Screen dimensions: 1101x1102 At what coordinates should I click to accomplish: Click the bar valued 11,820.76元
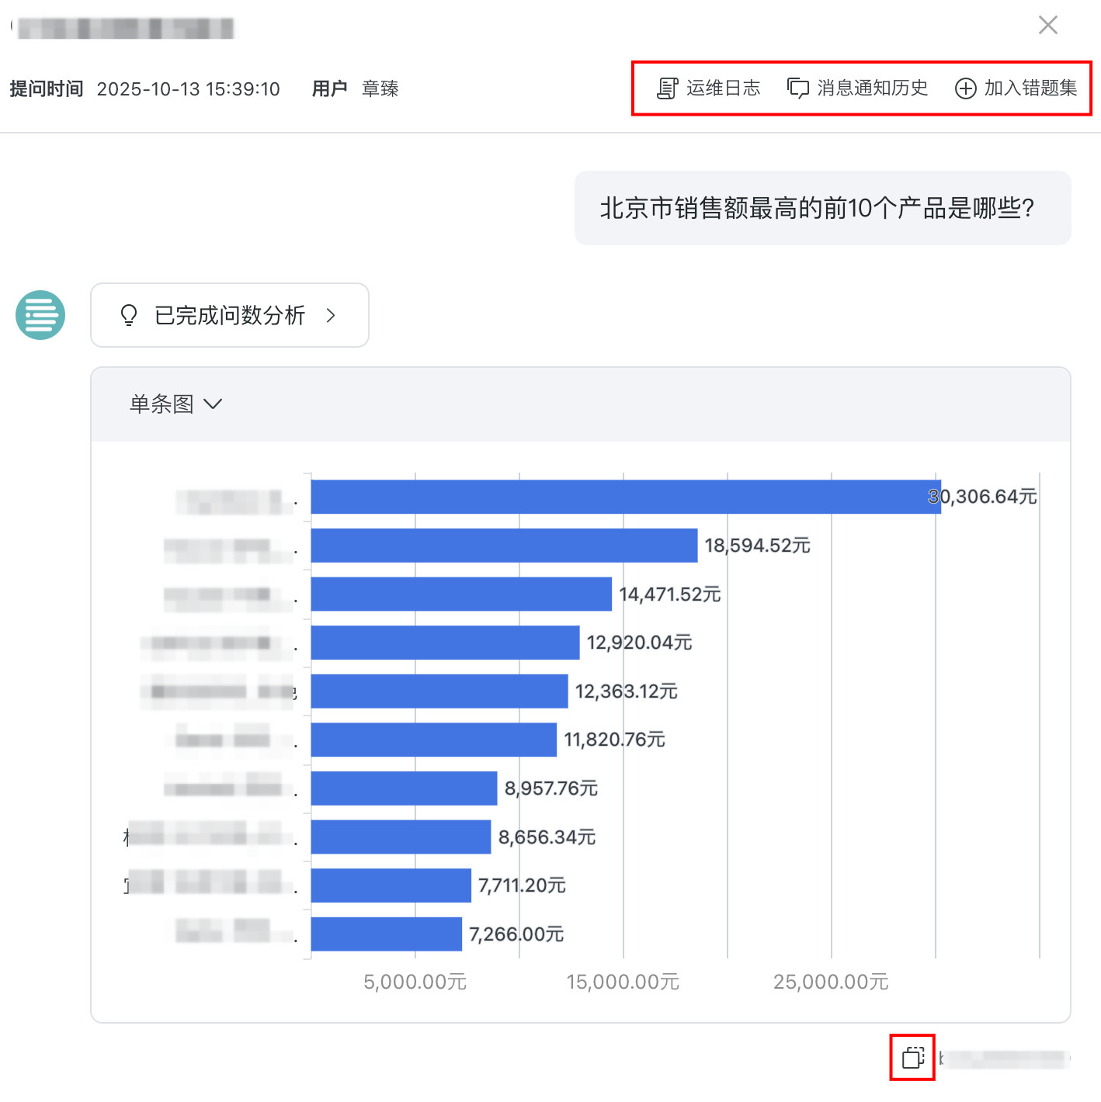pos(433,740)
